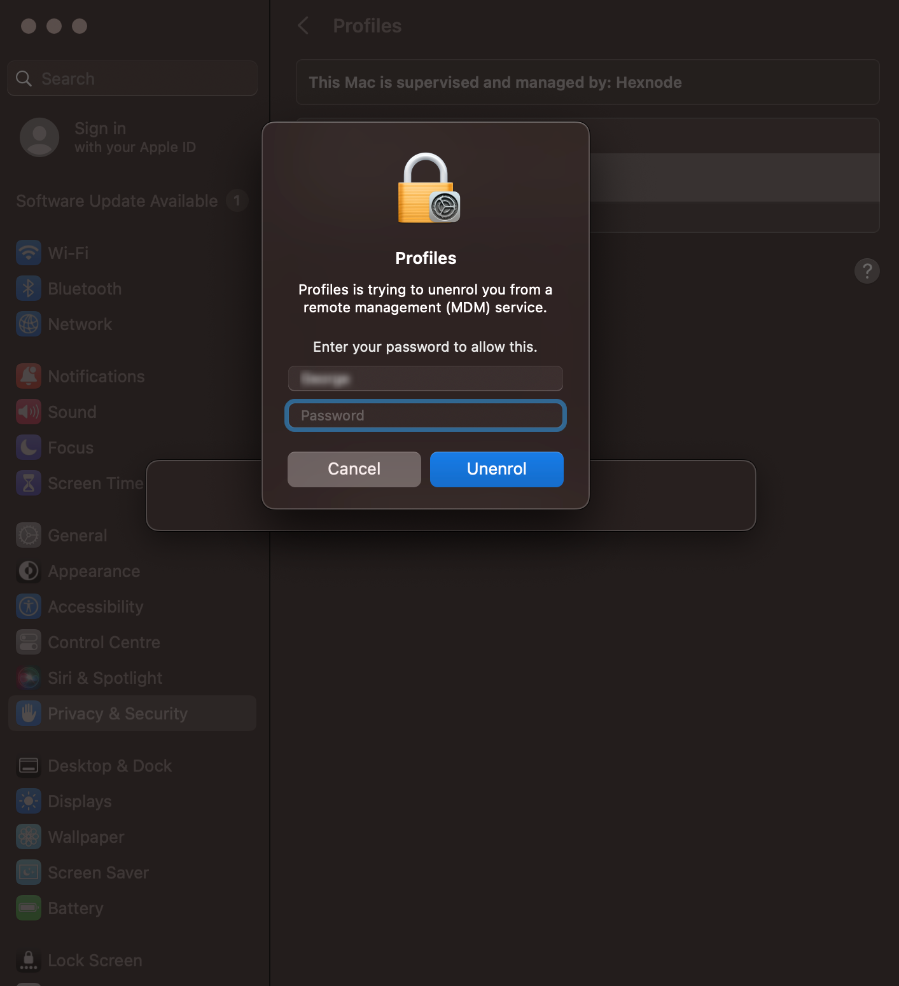This screenshot has width=899, height=986.
Task: Open Accessibility icon in sidebar
Action: point(29,607)
